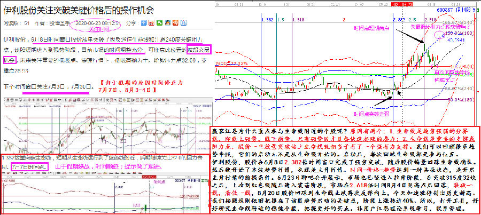481x215 pixels.
Task: Open author 股海王手 profile link
Action: (61, 23)
